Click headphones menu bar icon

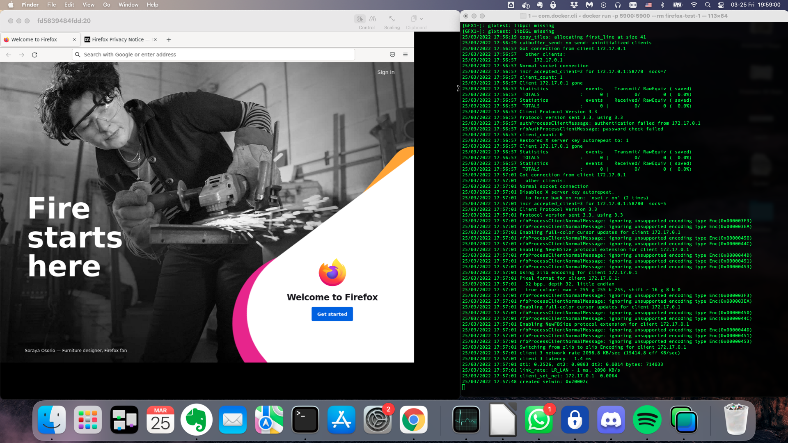click(x=618, y=5)
